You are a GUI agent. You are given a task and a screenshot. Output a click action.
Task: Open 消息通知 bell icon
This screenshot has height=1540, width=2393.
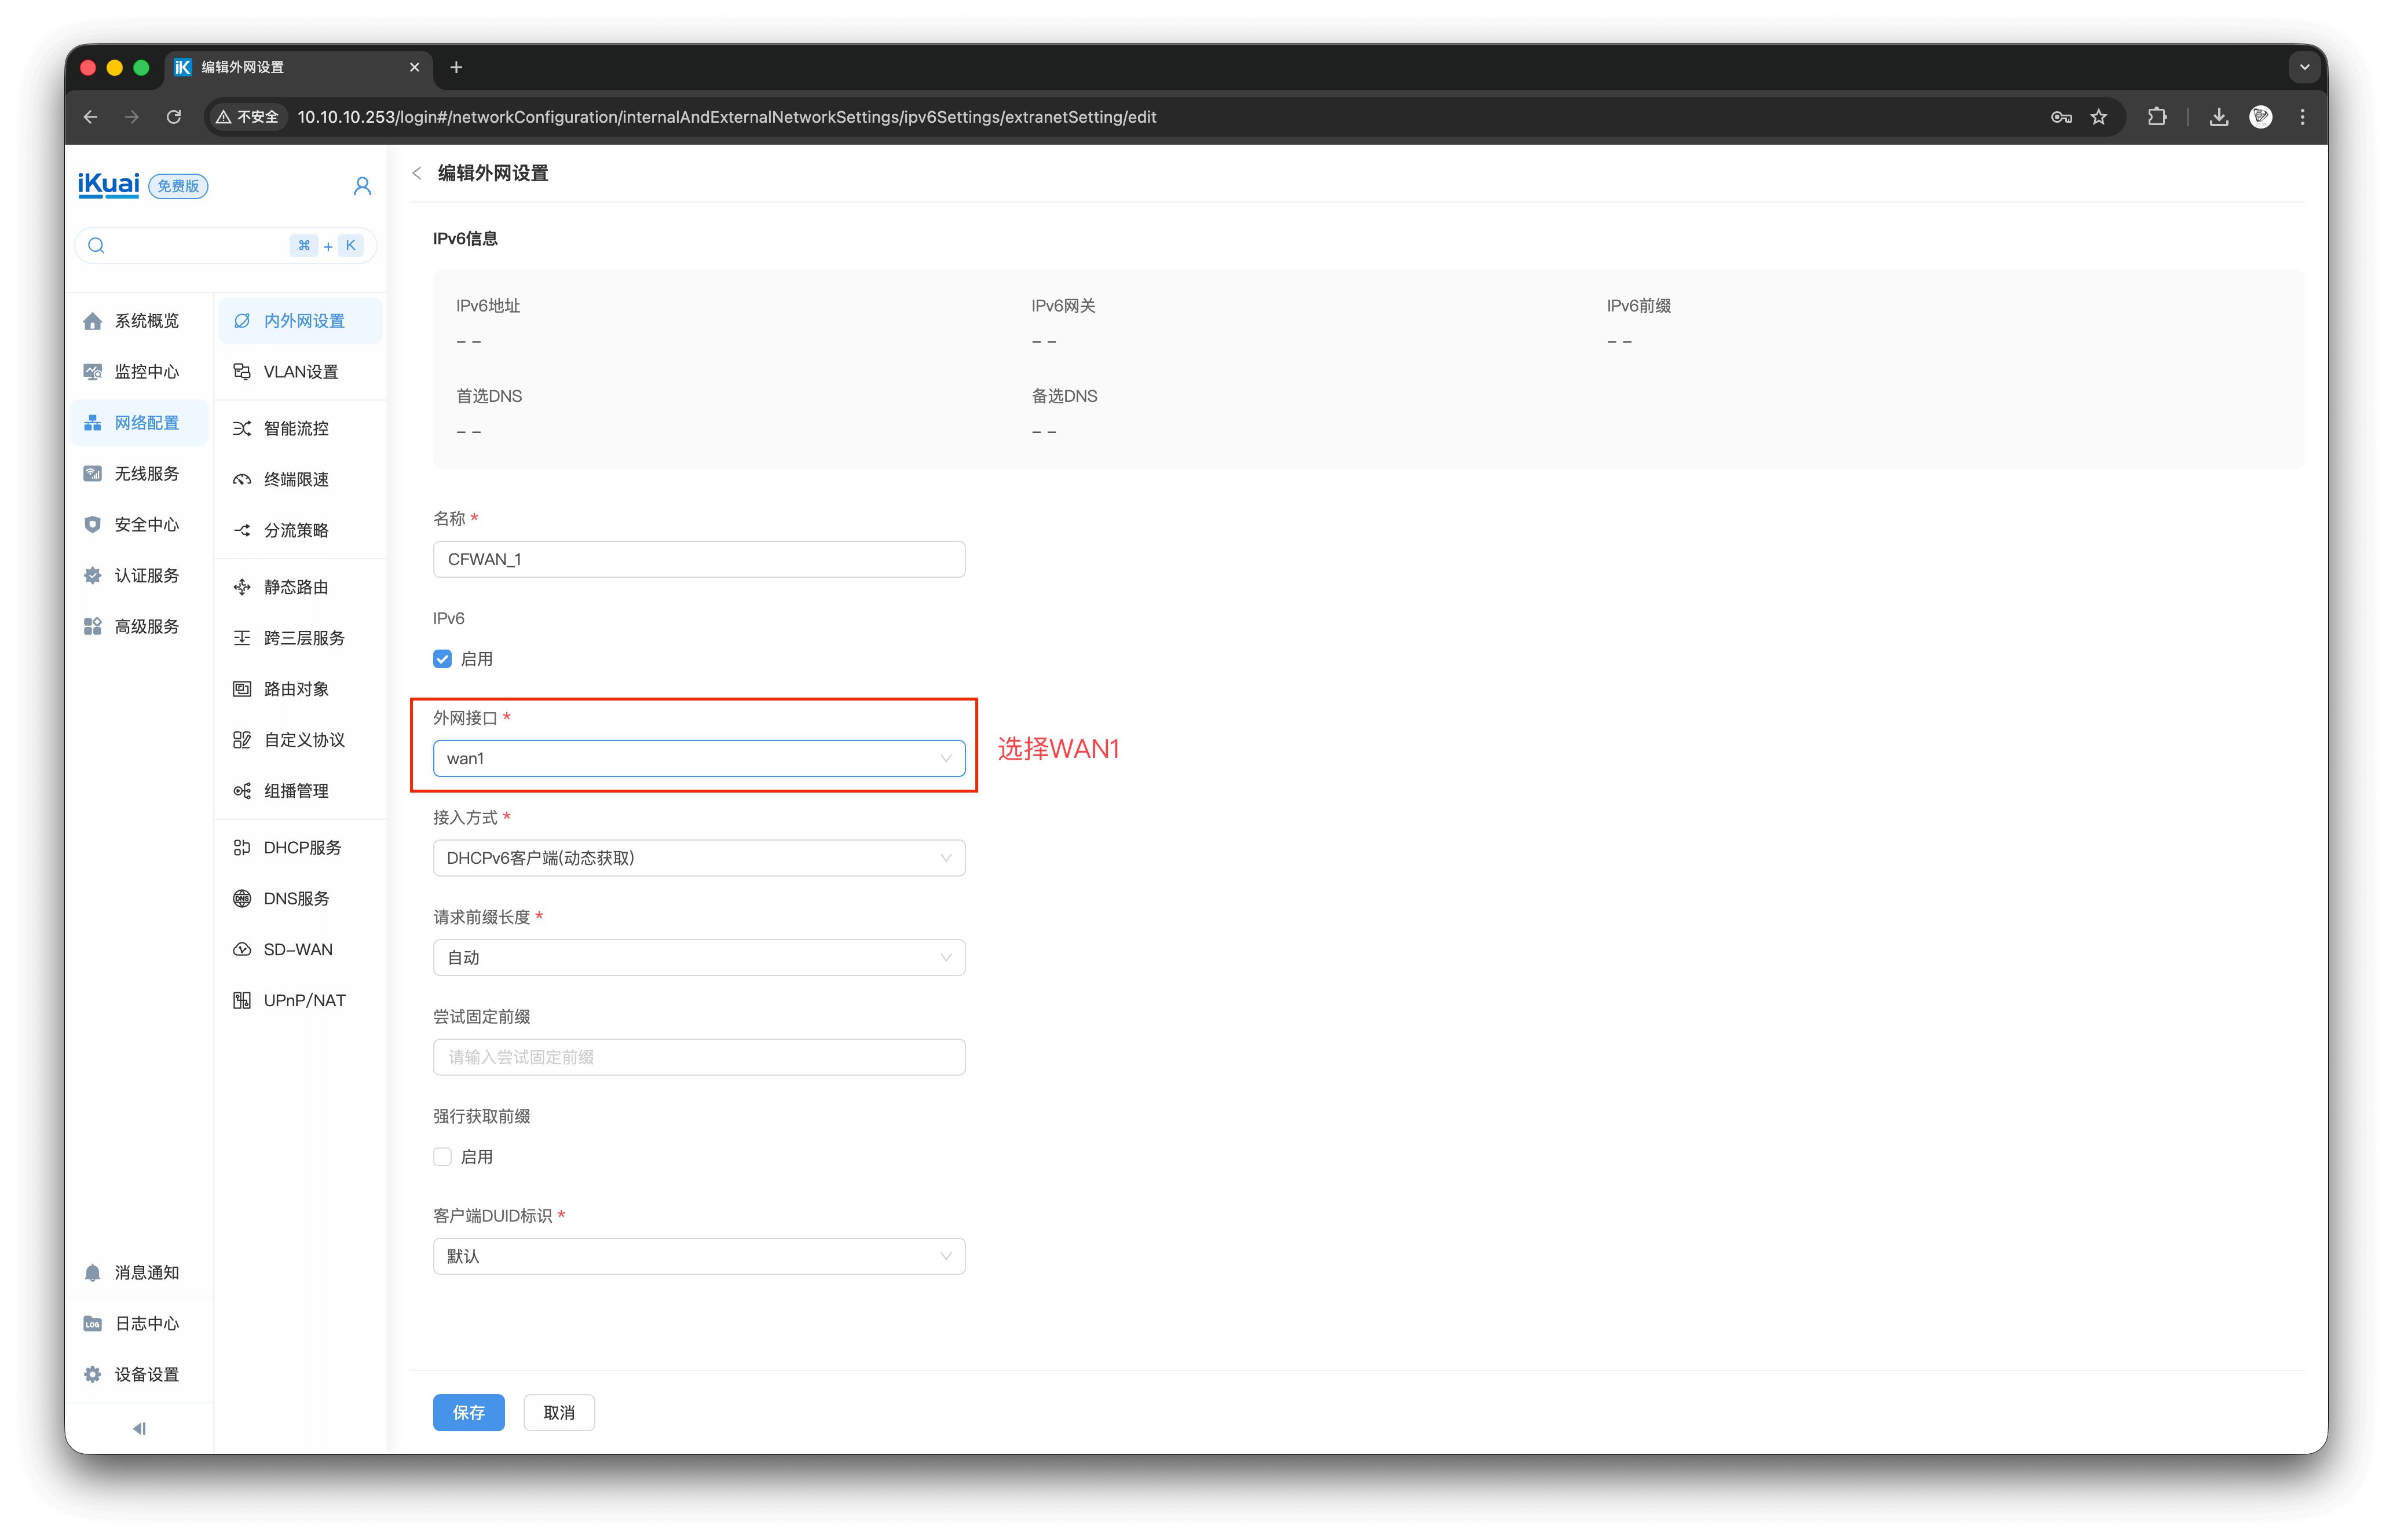(x=93, y=1272)
